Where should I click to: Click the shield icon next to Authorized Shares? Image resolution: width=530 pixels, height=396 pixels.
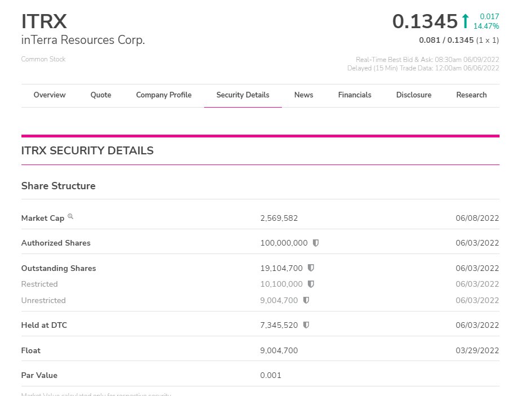tap(316, 243)
